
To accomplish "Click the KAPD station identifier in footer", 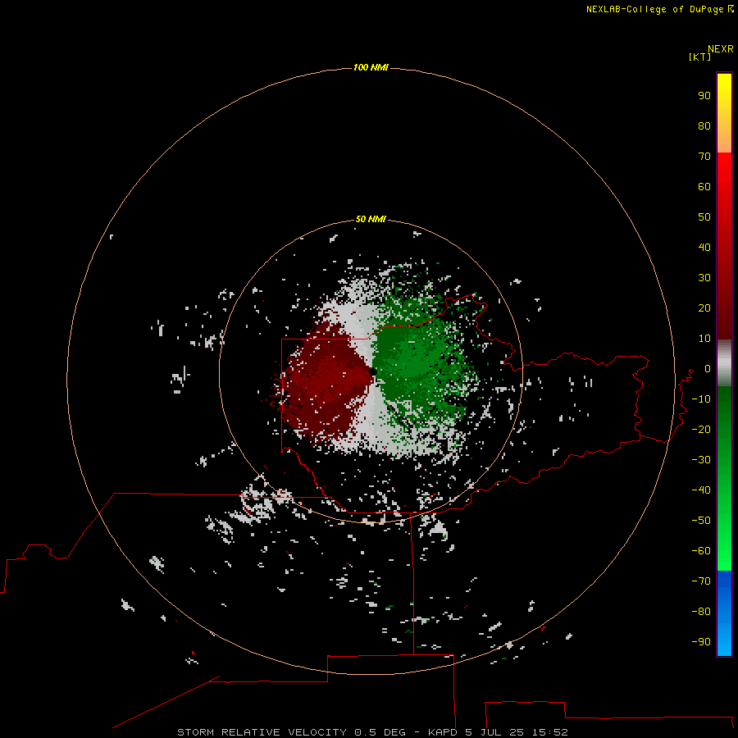I will 443,732.
